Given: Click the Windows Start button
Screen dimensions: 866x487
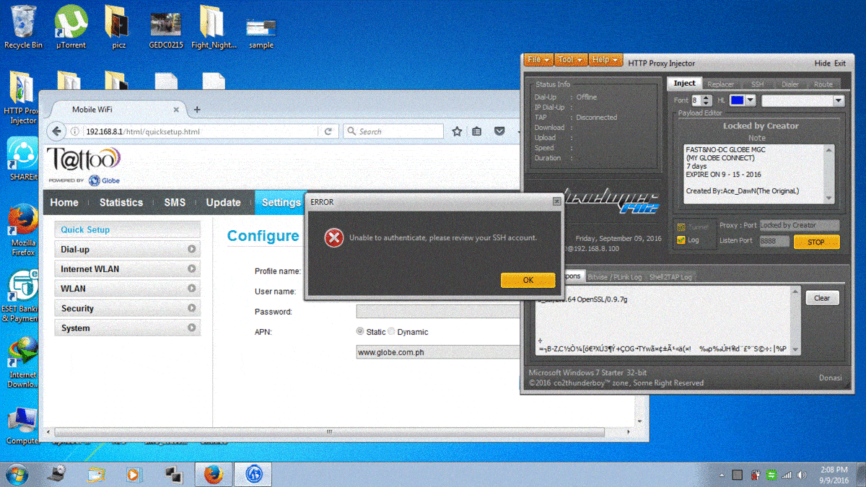Looking at the screenshot, I should click(17, 473).
